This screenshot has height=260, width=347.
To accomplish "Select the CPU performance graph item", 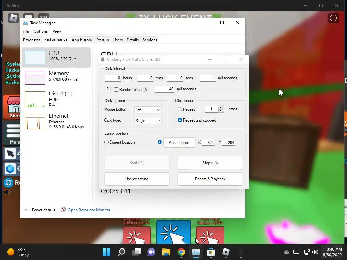I will point(57,57).
